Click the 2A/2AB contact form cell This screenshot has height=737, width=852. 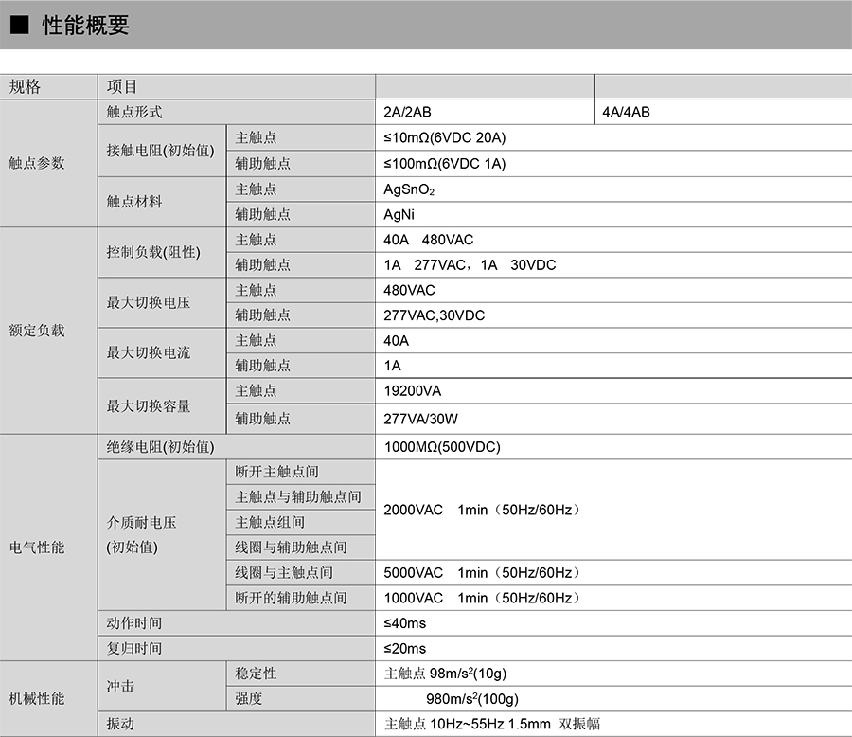coord(407,112)
